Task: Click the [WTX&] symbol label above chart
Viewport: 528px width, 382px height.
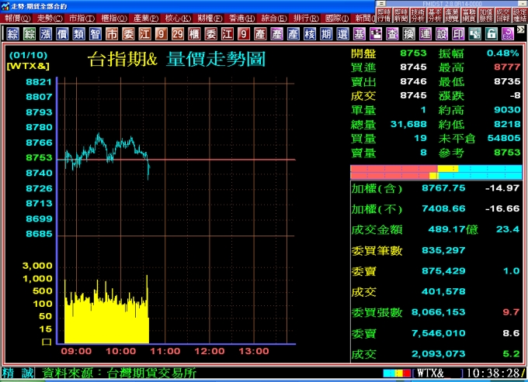Action: tap(28, 66)
